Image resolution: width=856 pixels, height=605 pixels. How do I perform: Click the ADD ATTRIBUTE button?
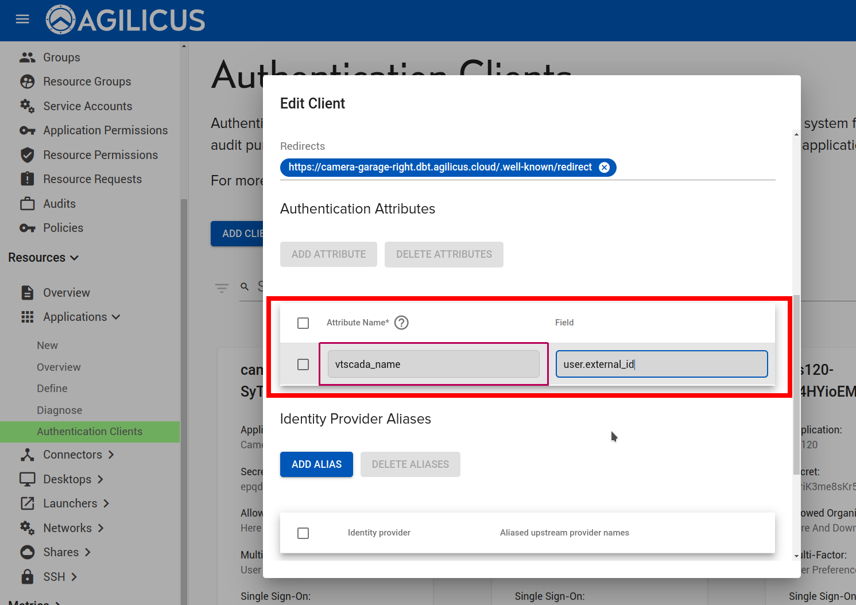point(328,254)
